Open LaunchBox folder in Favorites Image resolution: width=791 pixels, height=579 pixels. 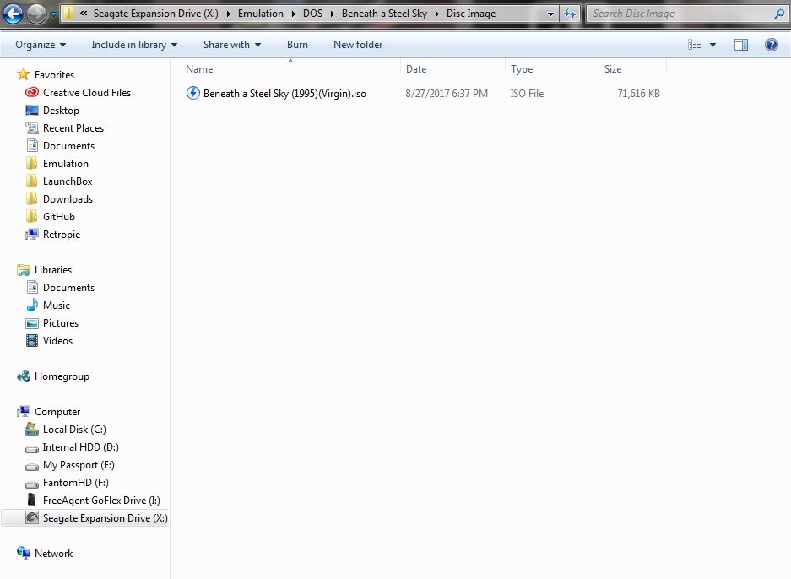[68, 181]
